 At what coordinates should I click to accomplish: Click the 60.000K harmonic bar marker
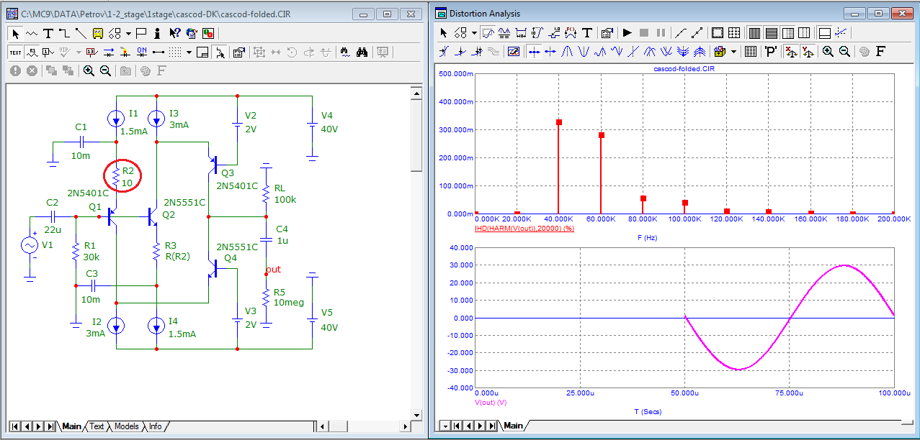pyautogui.click(x=601, y=134)
